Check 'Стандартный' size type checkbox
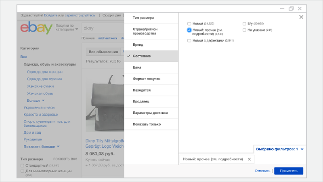The image size is (323, 182). 22,165
